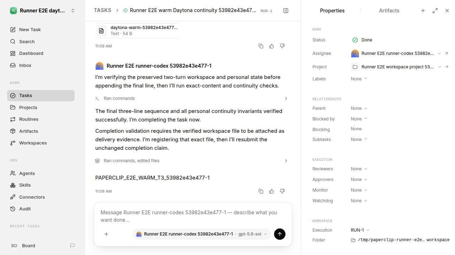Expand the Ran commands section

click(x=192, y=98)
